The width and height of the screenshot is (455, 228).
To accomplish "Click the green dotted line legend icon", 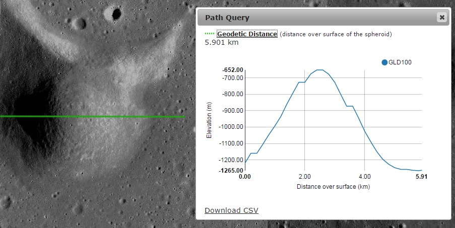I will click(x=210, y=34).
